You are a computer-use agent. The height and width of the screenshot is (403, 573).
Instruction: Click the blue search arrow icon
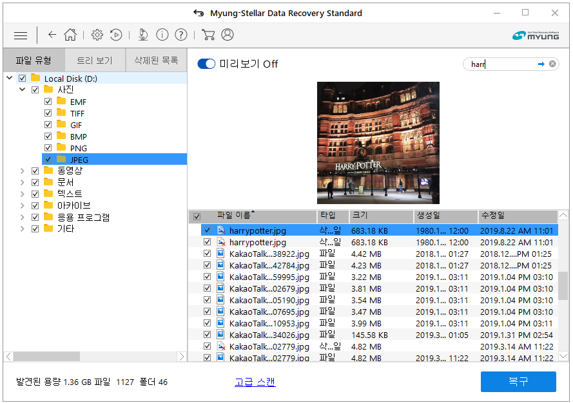click(541, 64)
